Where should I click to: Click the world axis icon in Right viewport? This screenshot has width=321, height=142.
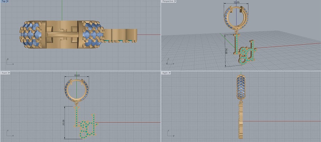point(169,133)
